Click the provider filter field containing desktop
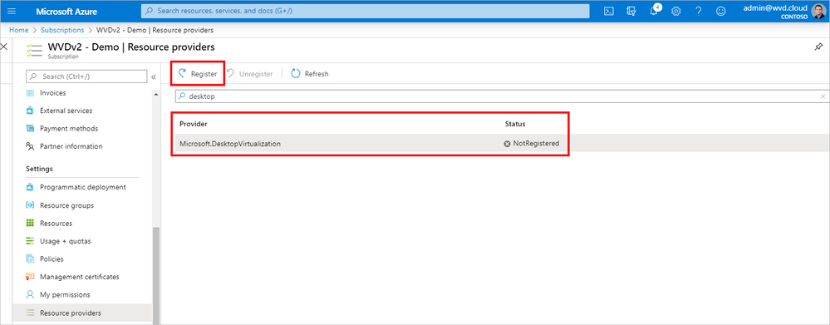The height and width of the screenshot is (325, 830). coord(502,96)
